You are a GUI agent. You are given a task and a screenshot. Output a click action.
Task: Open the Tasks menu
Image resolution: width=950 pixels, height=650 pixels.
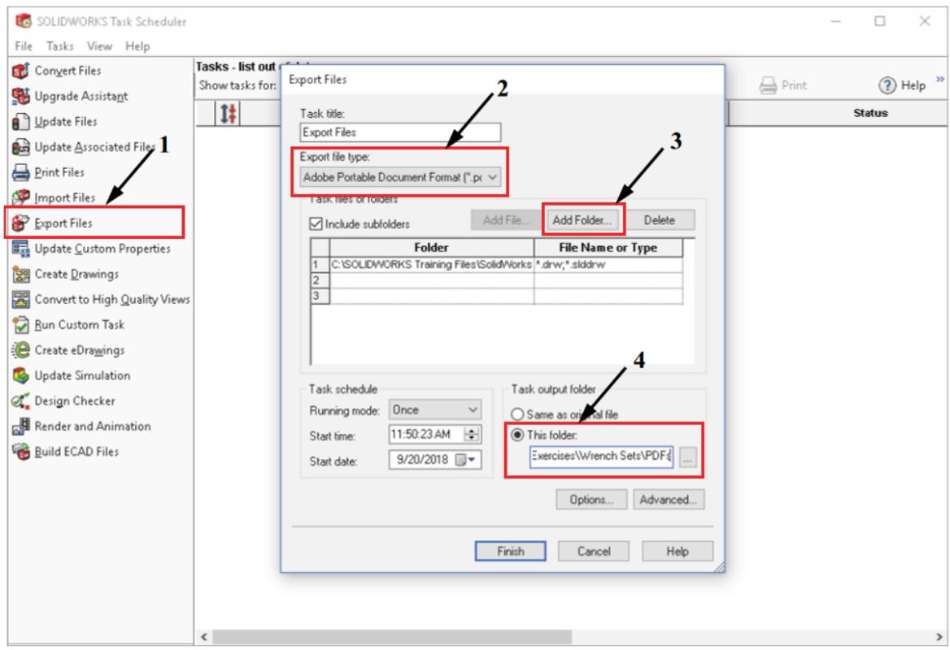click(59, 46)
